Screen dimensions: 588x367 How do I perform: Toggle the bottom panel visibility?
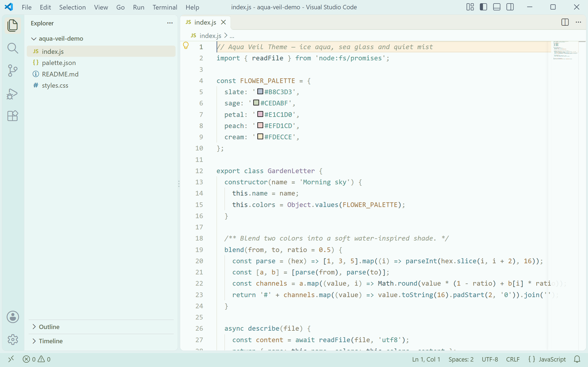click(x=497, y=7)
